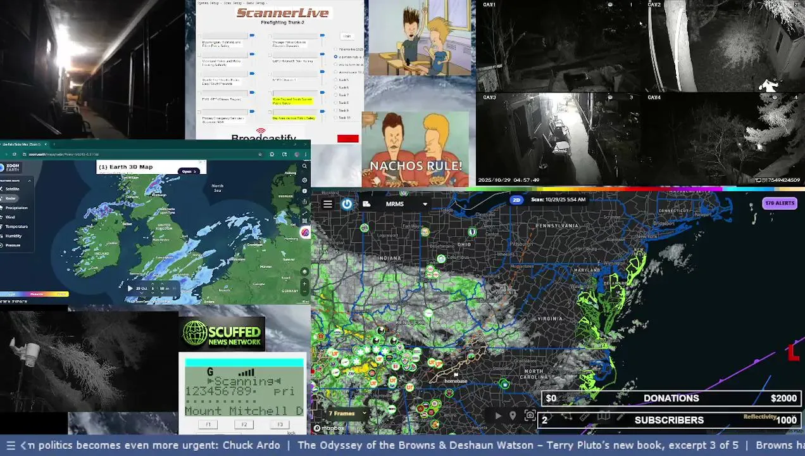Image resolution: width=805 pixels, height=456 pixels.
Task: Click the homebase flag marker on radar map
Action: point(456,374)
